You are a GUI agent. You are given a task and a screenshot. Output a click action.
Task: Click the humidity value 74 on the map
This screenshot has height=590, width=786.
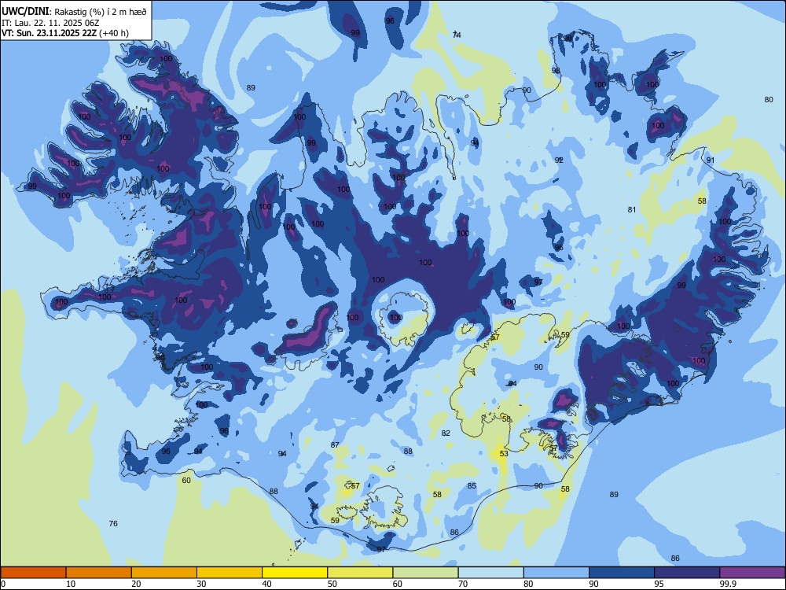[457, 35]
